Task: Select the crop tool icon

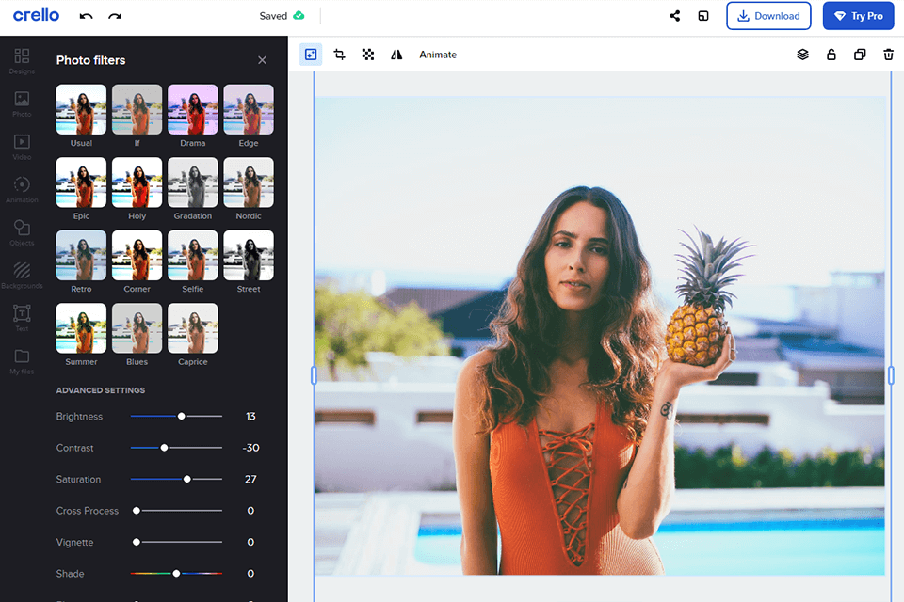Action: [339, 55]
